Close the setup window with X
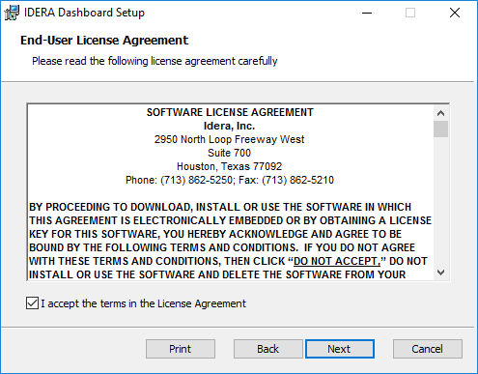The width and height of the screenshot is (478, 374). pyautogui.click(x=455, y=13)
